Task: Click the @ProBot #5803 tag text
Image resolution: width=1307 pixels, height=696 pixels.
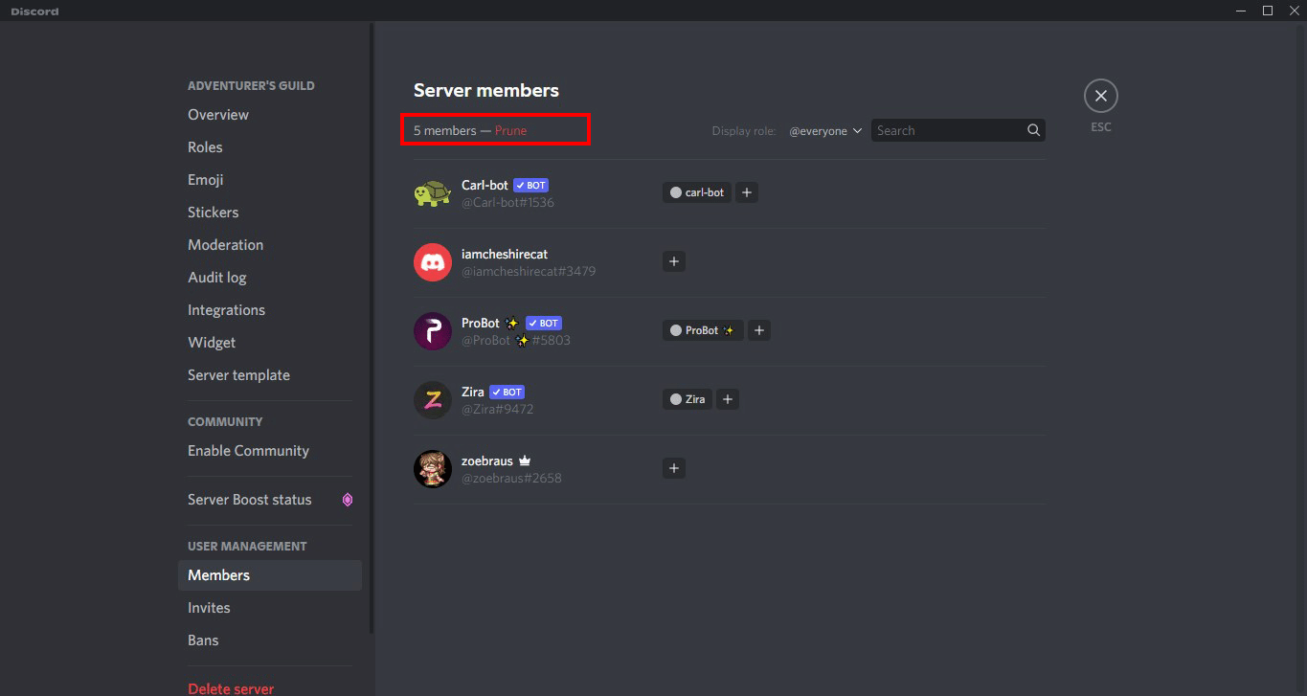Action: [x=516, y=340]
